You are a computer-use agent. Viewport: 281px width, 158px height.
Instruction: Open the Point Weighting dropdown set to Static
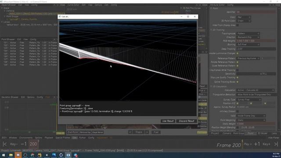(x=251, y=120)
